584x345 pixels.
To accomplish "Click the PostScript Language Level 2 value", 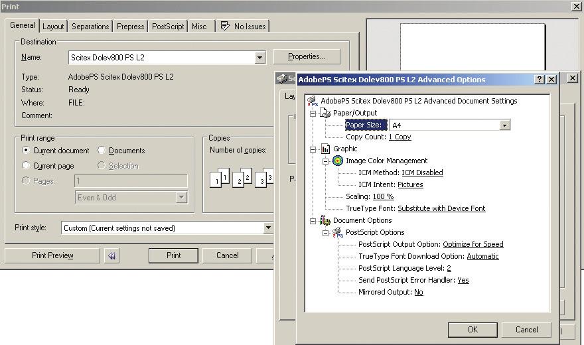I will [449, 268].
